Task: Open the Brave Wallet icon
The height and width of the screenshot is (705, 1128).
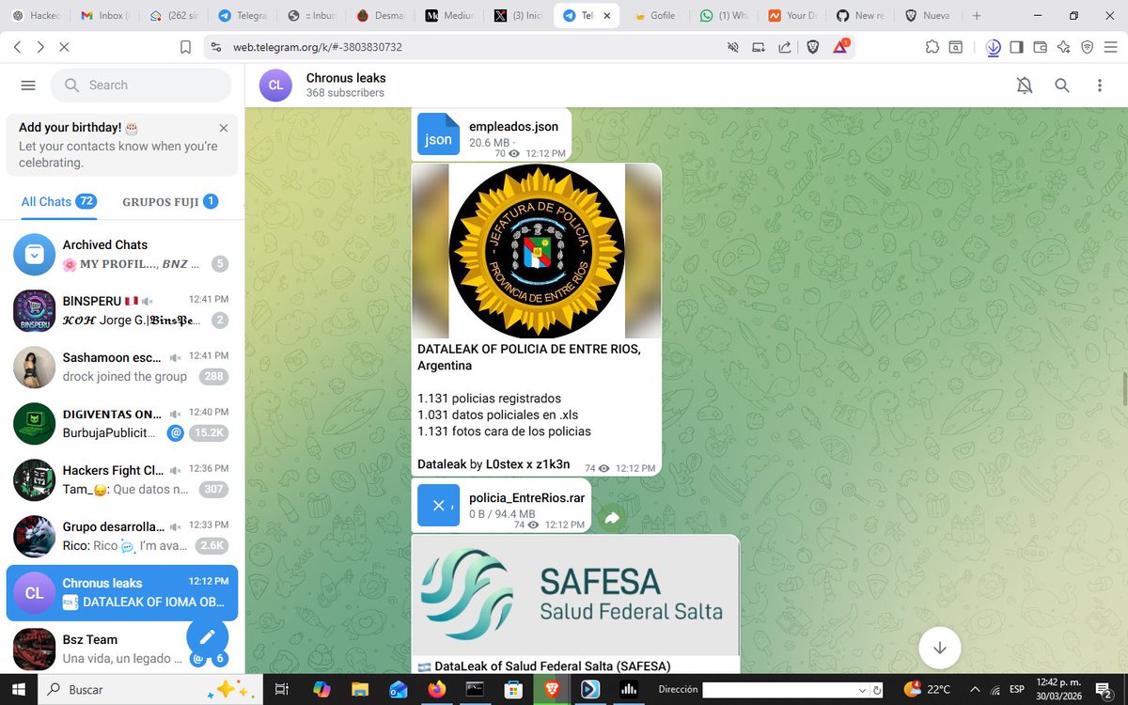Action: click(1041, 47)
